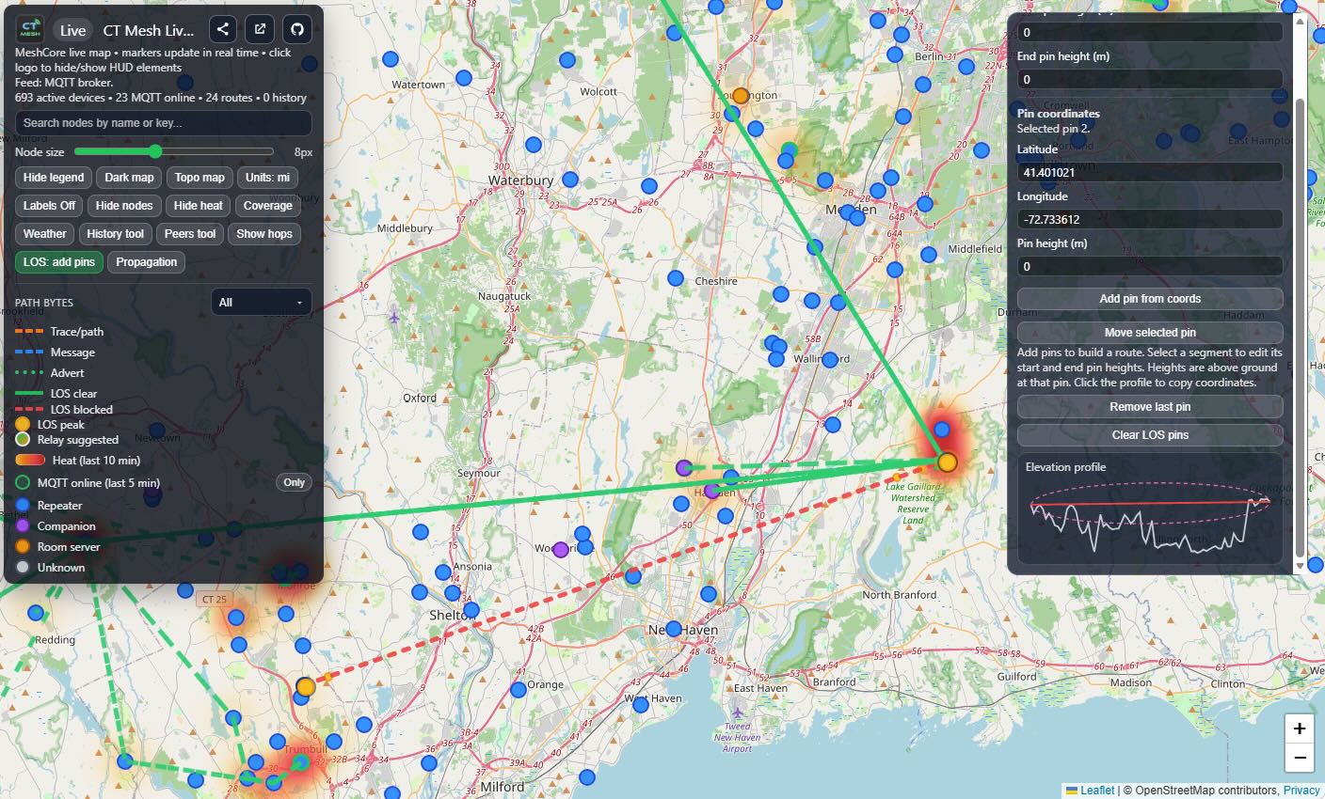
Task: Click Clear LOS pins
Action: point(1150,435)
